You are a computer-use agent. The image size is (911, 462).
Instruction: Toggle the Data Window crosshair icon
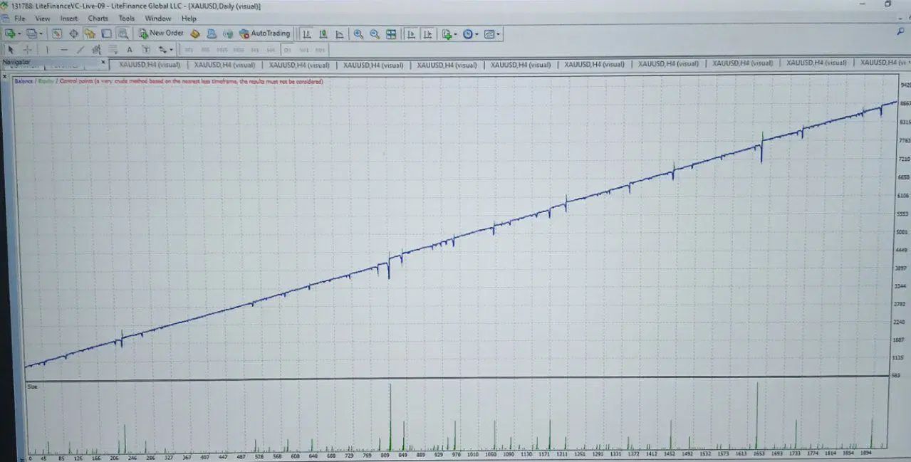tap(73, 33)
